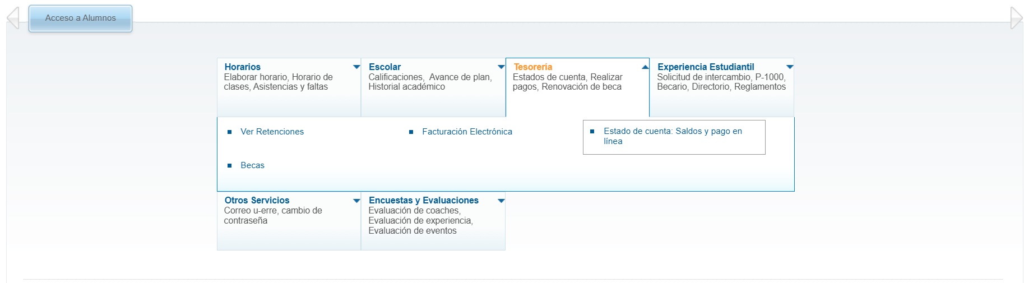1024x283 pixels.
Task: Open the Becas link
Action: click(253, 165)
